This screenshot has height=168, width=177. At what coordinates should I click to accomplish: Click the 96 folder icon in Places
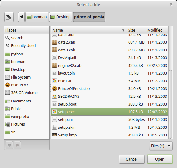click(x=7, y=132)
